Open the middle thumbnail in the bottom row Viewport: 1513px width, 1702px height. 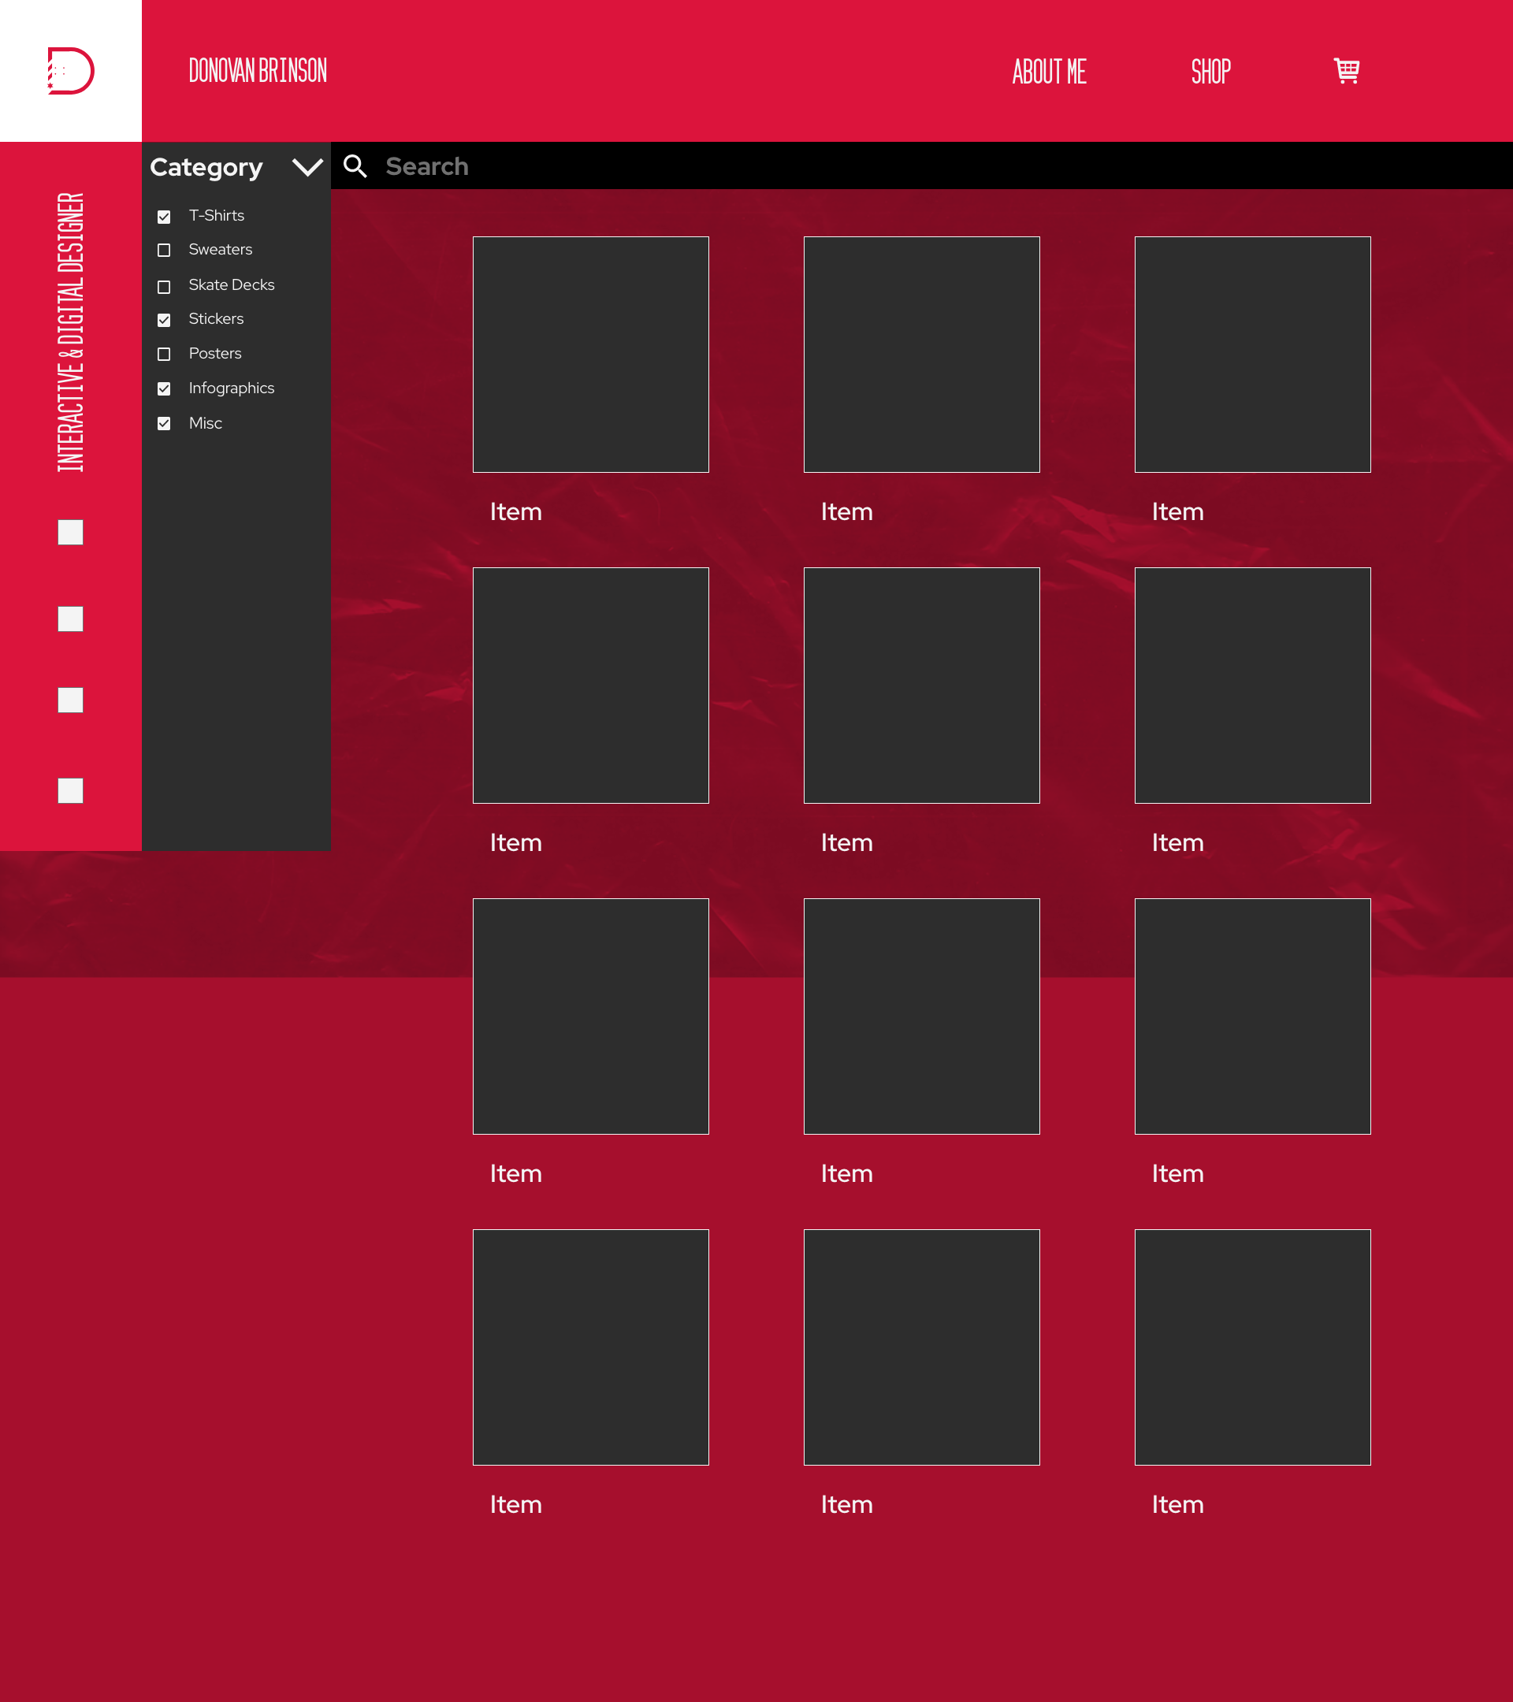(922, 1347)
